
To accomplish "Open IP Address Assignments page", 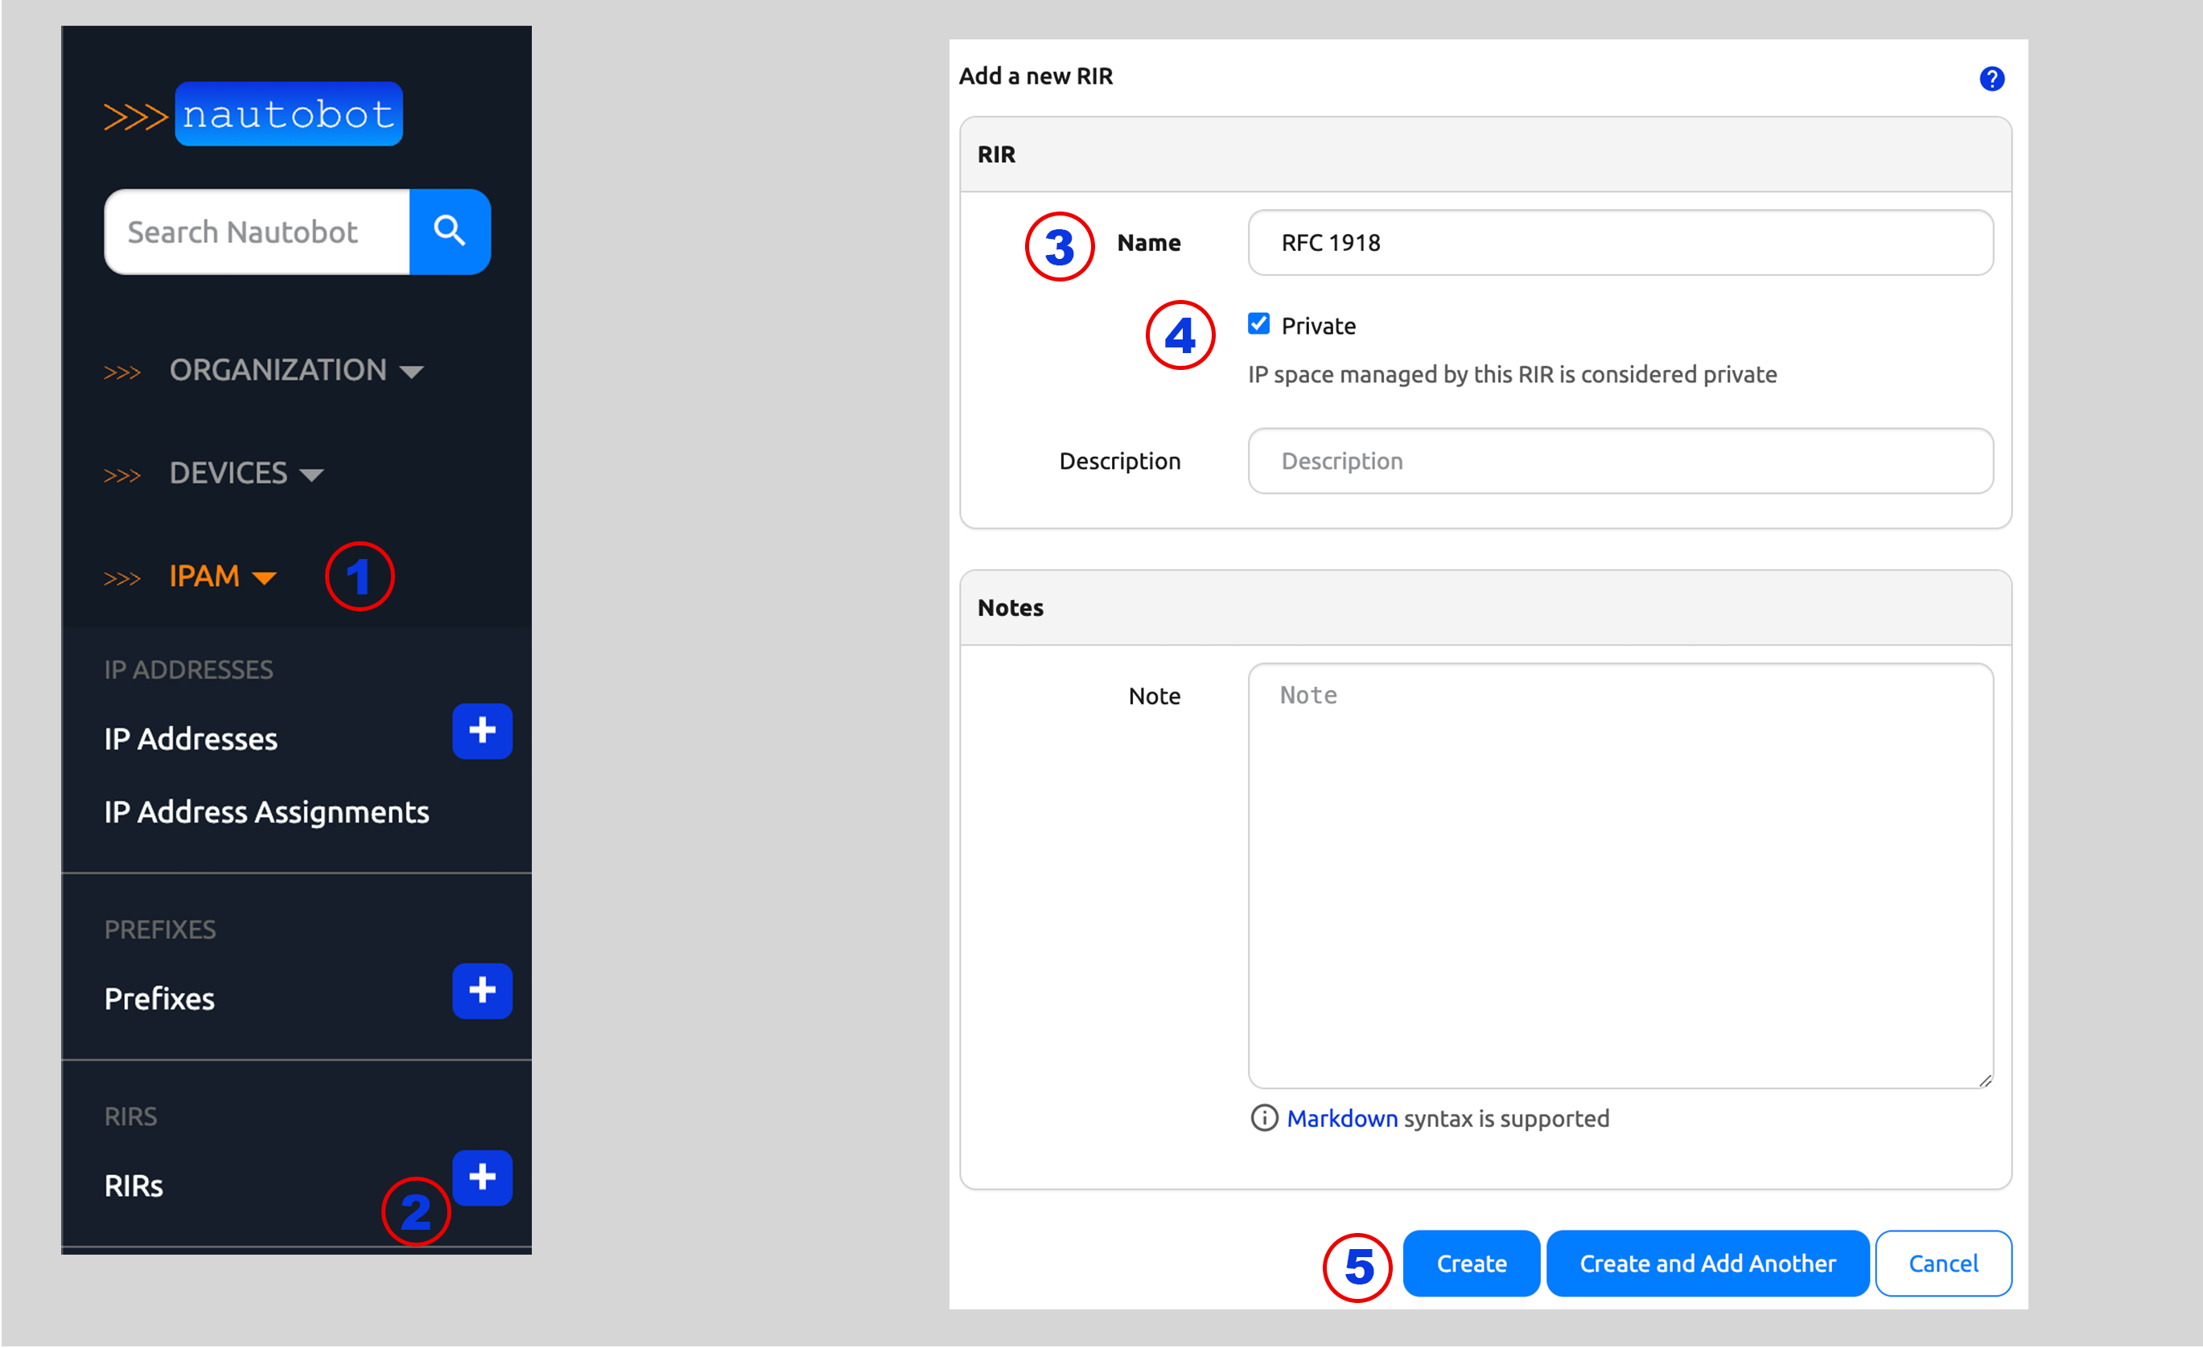I will coord(266,812).
